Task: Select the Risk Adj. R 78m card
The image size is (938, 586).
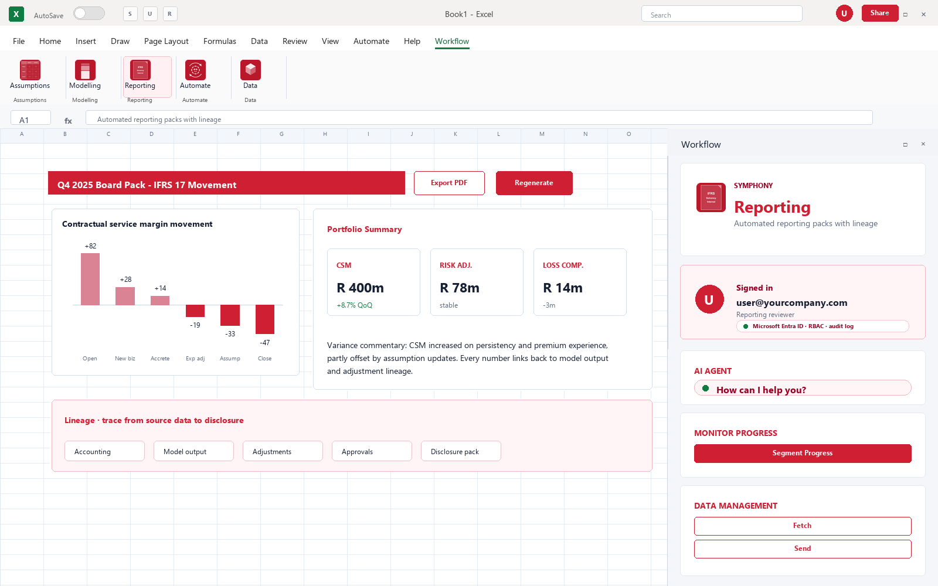Action: pyautogui.click(x=477, y=282)
